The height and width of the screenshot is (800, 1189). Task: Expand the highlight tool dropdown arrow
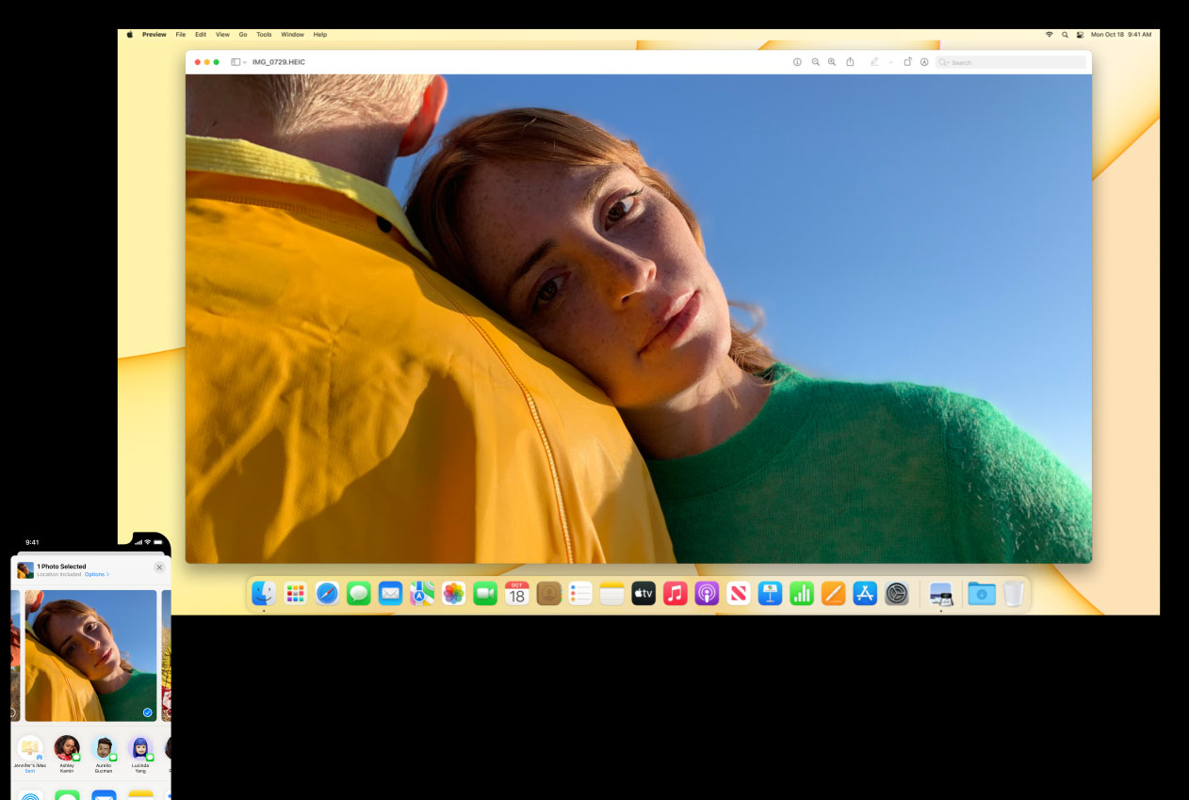(x=890, y=62)
